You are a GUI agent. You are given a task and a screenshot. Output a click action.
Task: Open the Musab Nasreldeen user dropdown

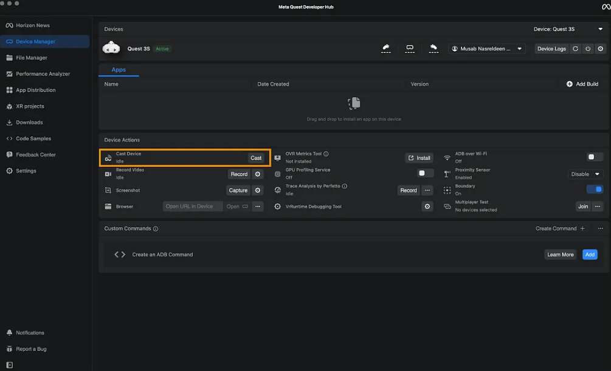[x=487, y=49]
